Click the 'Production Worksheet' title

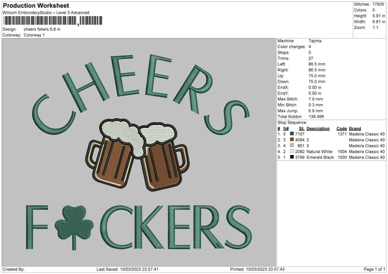[x=36, y=6]
